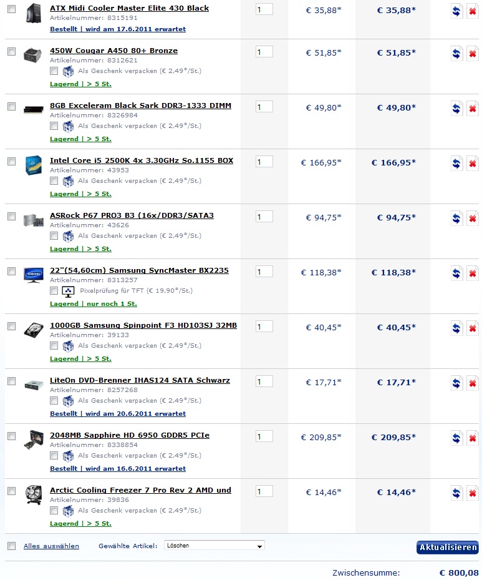
Task: Click refresh icon for ATX Midi Cooler Master row
Action: pos(456,11)
